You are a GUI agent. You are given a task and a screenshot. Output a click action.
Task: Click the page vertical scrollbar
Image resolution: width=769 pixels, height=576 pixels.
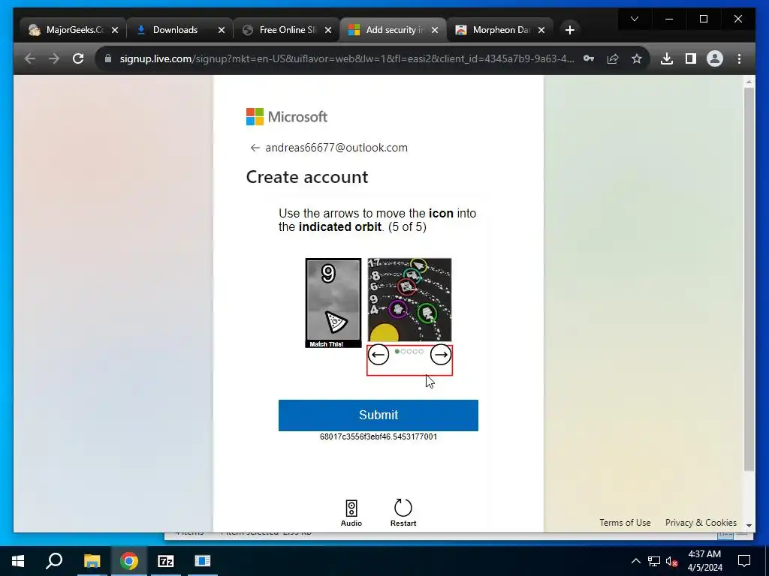(749, 279)
